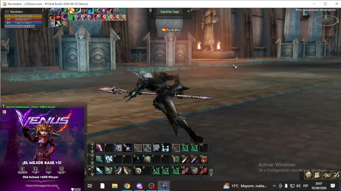The height and width of the screenshot is (191, 341).
Task: Open File Explorer from the taskbar
Action: point(115,186)
